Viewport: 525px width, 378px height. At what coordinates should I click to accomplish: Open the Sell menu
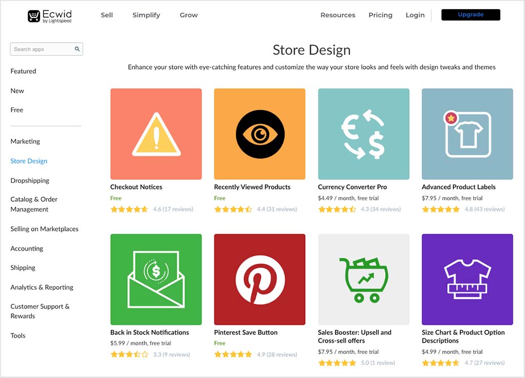tap(107, 15)
